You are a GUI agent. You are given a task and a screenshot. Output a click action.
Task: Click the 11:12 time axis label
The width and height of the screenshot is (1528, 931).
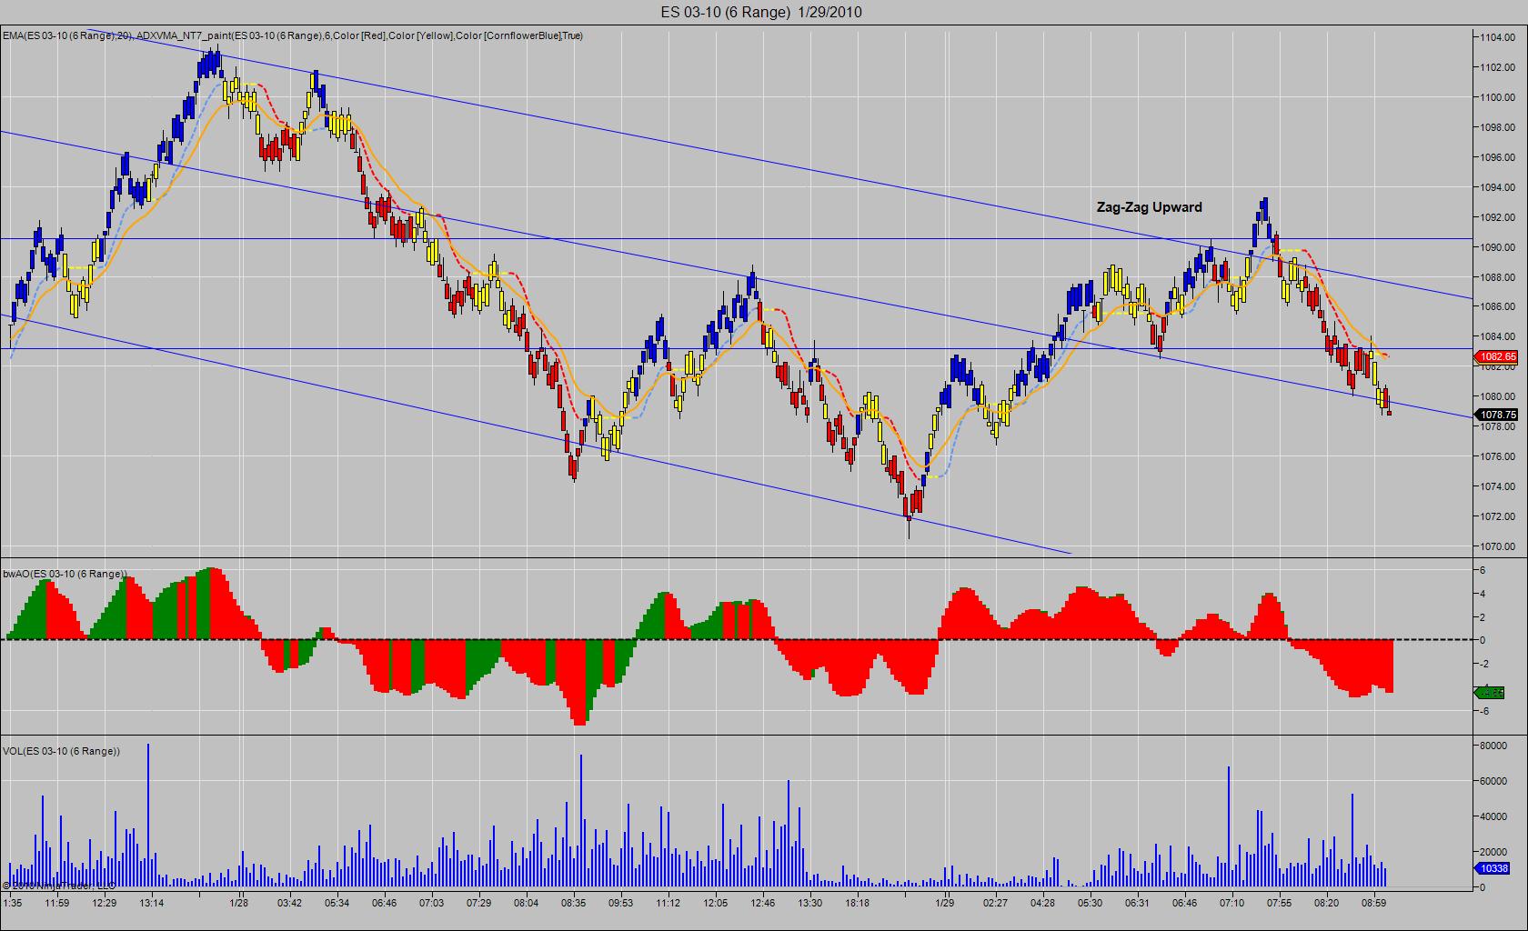[668, 903]
